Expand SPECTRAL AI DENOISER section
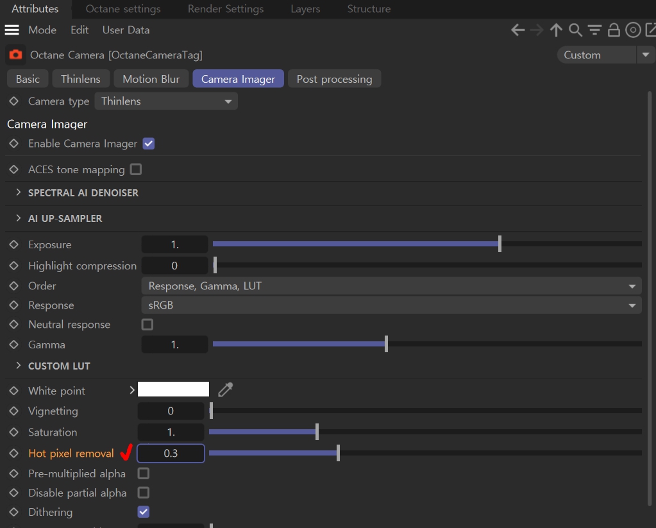The image size is (656, 528). (x=18, y=192)
